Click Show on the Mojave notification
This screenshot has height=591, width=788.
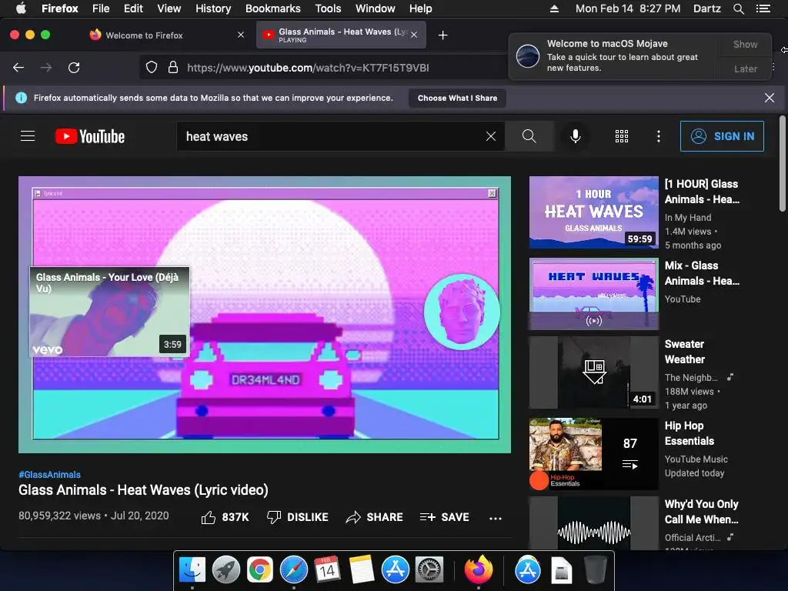(x=745, y=44)
